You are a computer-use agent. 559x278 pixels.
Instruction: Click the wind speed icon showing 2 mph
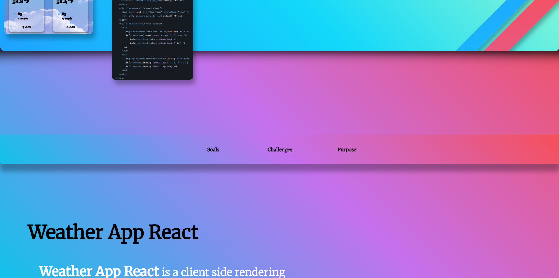15,18
